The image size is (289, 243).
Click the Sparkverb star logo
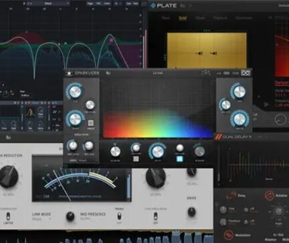69,73
